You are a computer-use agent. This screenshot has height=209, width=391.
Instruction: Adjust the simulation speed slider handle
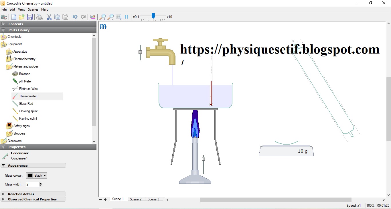(x=153, y=16)
